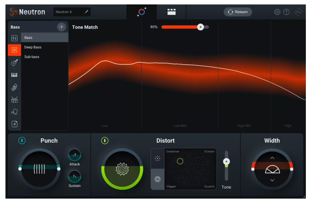Select the mixer faders category icon
This screenshot has height=202, width=312.
tap(14, 38)
